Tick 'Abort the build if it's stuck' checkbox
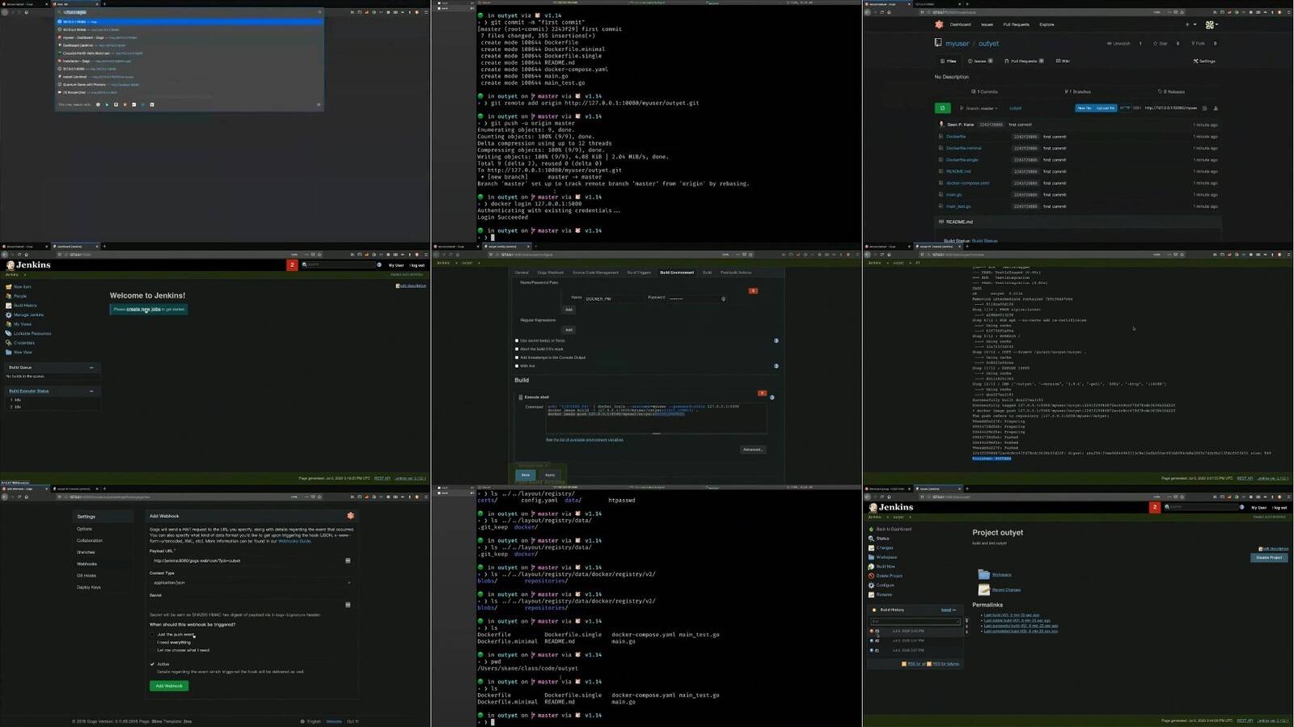 click(x=517, y=349)
